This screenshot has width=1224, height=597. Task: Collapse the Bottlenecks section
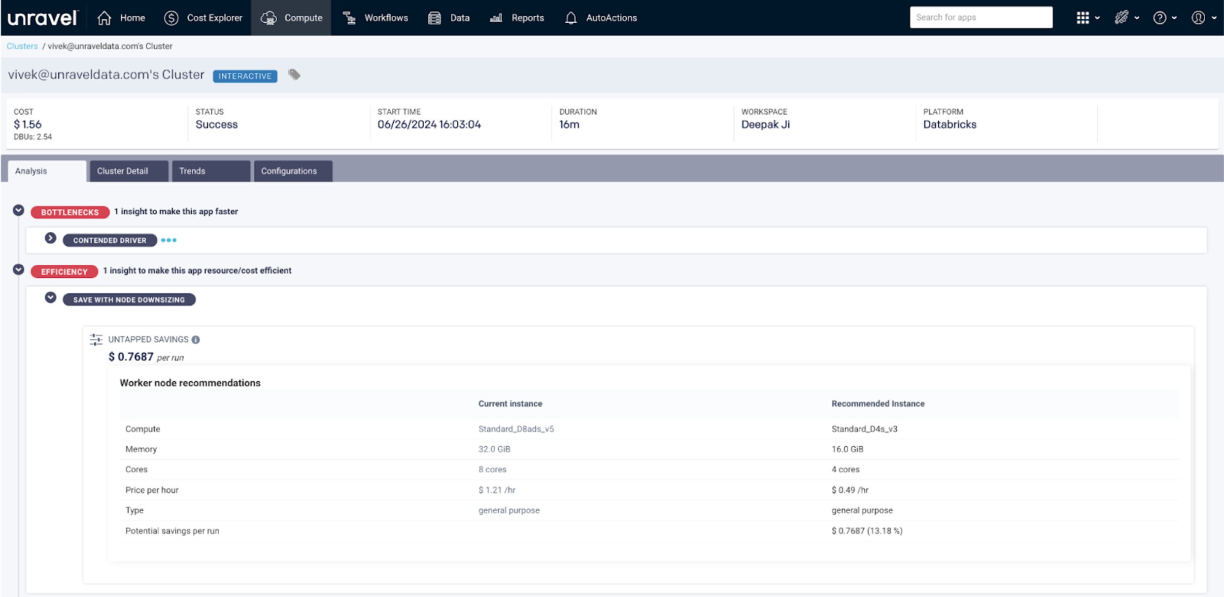18,211
